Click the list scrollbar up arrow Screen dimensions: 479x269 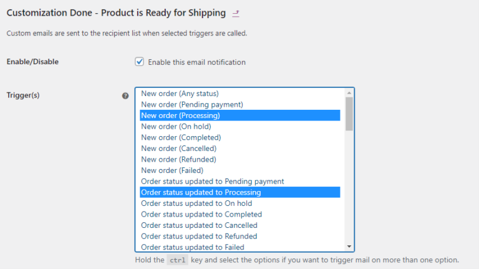349,92
